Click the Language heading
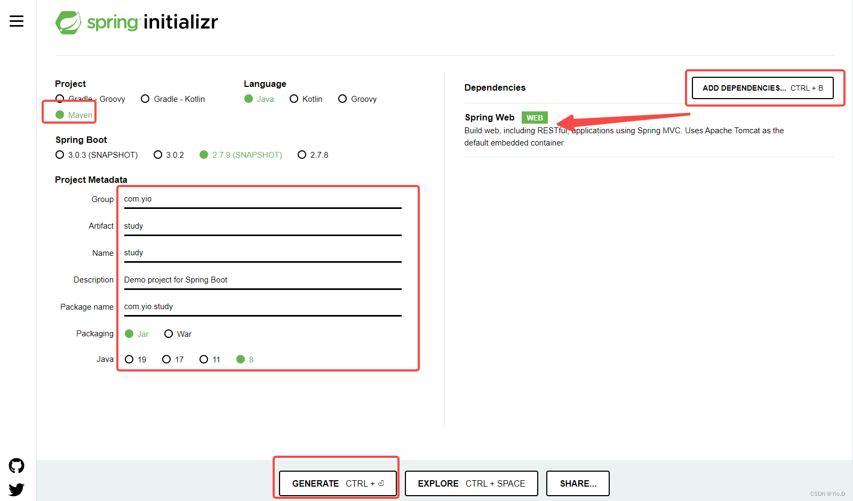This screenshot has height=501, width=853. pos(265,84)
